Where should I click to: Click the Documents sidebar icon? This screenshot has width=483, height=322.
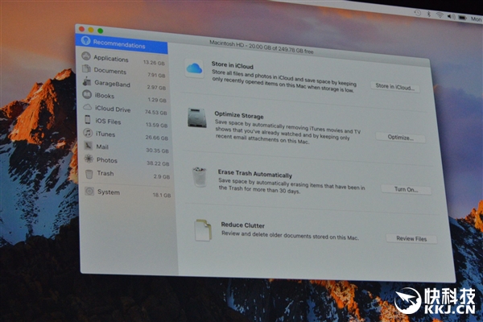[x=86, y=68]
